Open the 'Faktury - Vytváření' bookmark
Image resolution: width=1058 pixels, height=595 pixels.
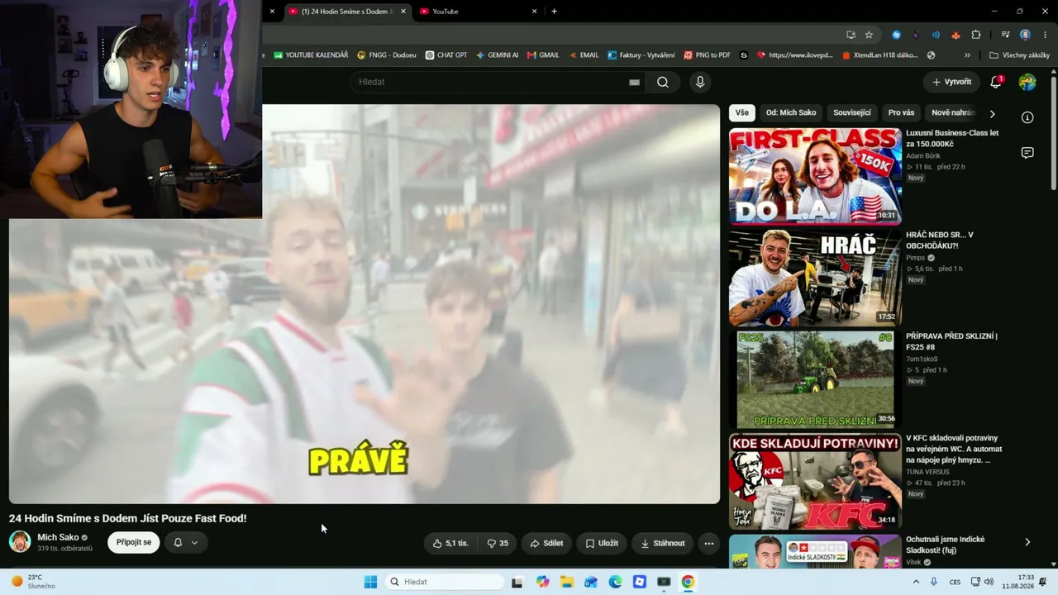point(641,55)
